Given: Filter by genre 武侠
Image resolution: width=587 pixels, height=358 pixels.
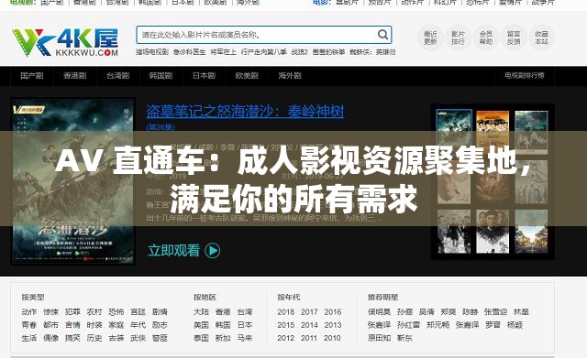Looking at the screenshot, I should [138, 338].
